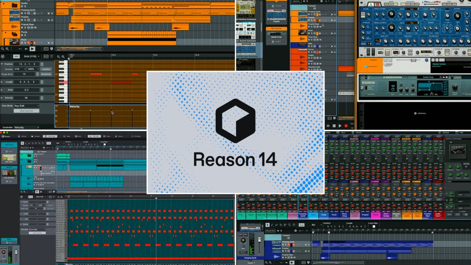Click the blue window add-track plus icon

(x=296, y=230)
